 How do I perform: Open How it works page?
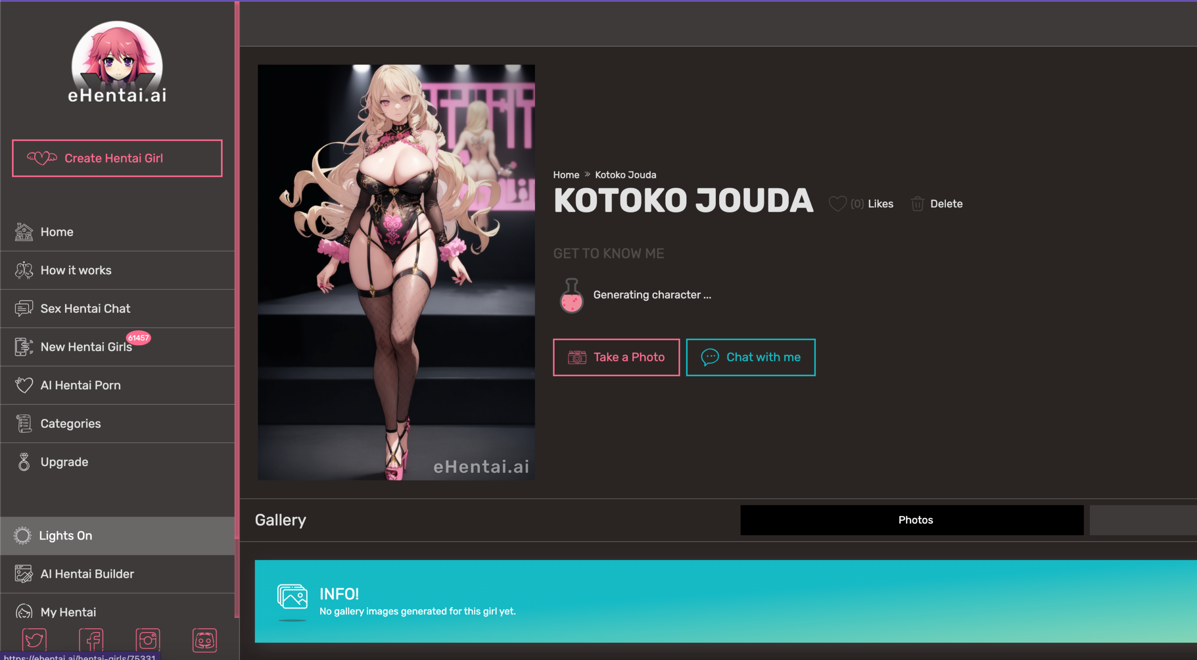click(76, 270)
